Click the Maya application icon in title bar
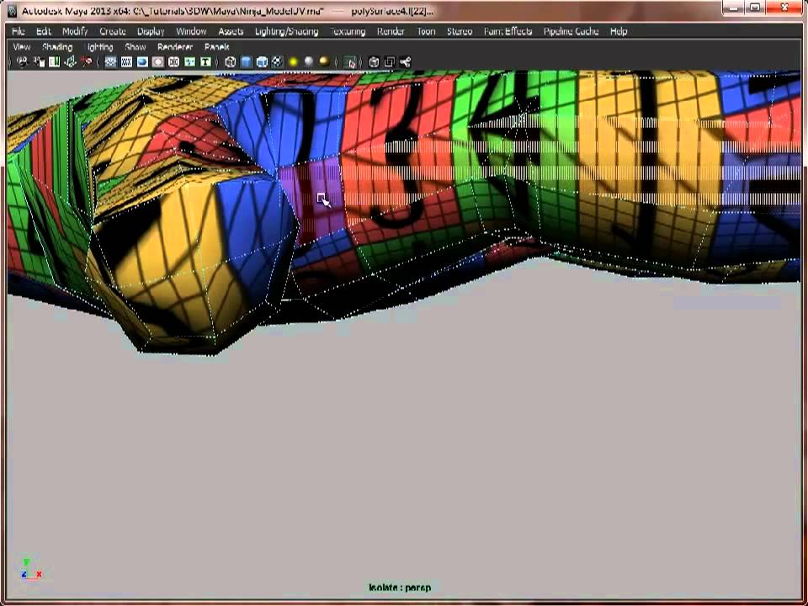 coord(13,11)
